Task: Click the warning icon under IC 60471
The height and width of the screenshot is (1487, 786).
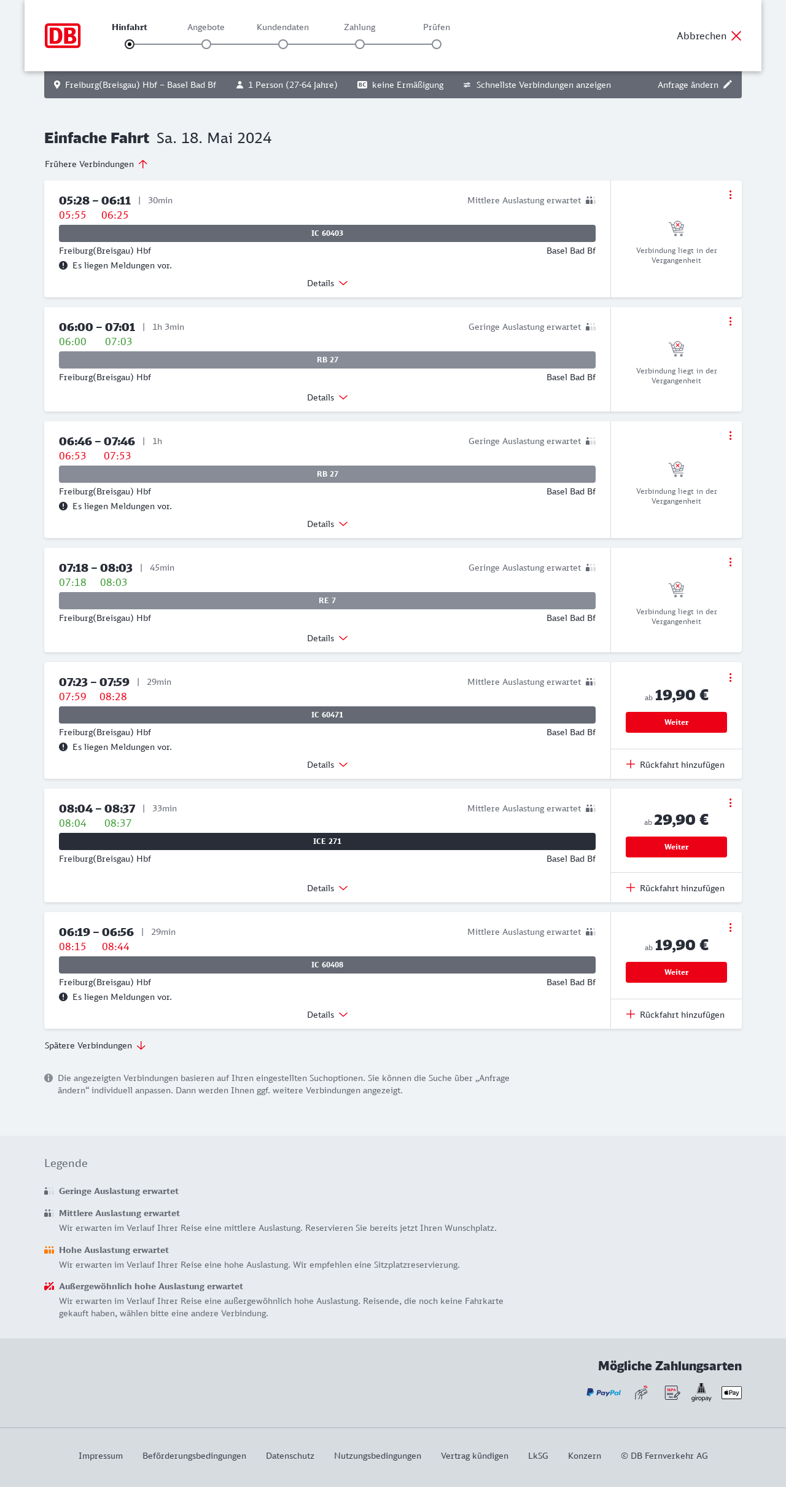Action: (63, 747)
